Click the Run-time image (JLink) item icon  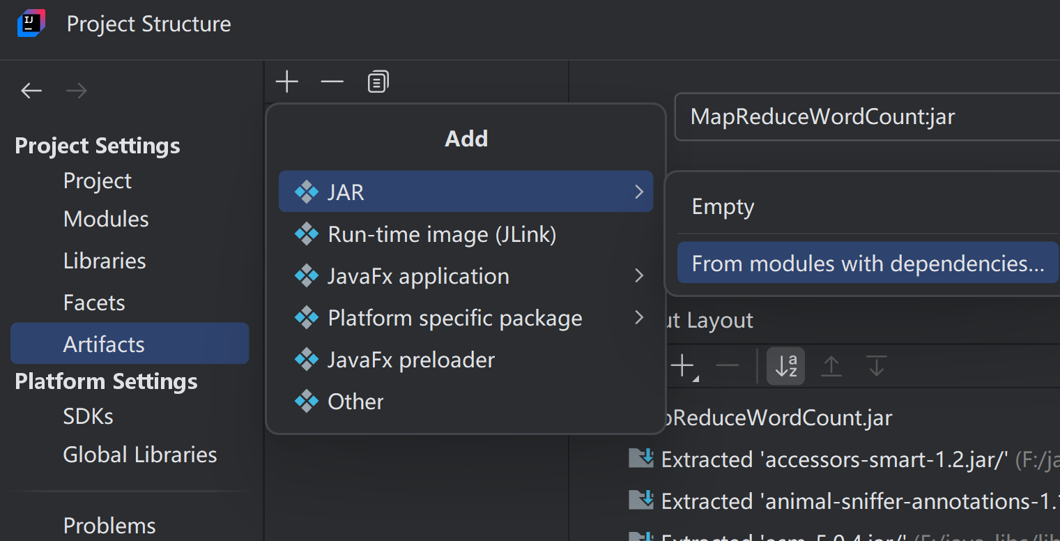point(307,234)
